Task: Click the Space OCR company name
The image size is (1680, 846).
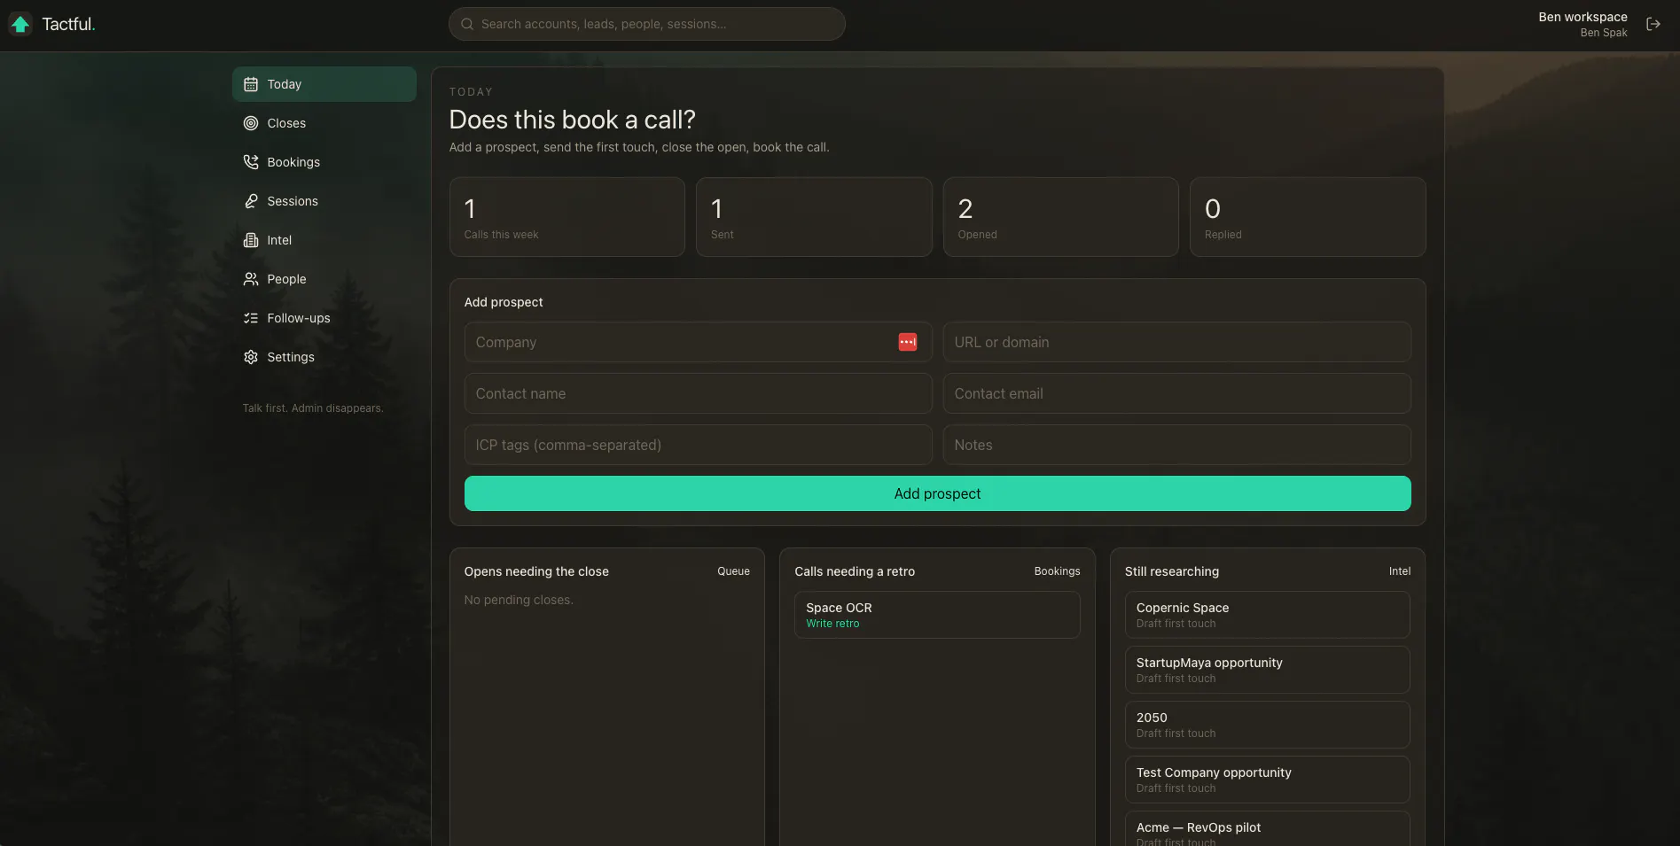Action: pyautogui.click(x=839, y=608)
